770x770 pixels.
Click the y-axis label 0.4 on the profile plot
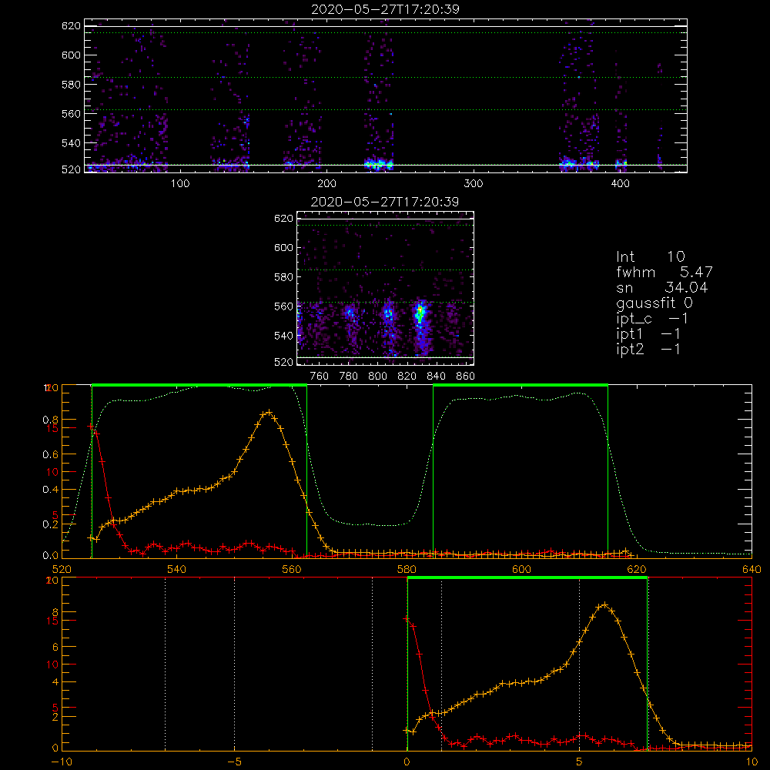51,490
